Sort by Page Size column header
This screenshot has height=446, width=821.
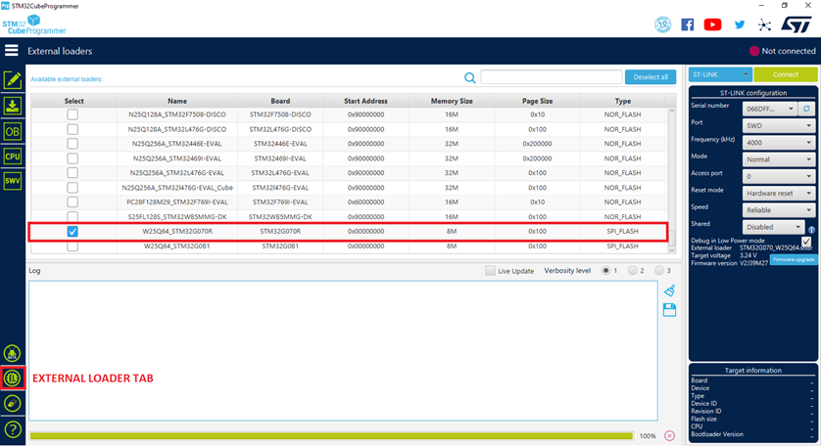tap(537, 101)
